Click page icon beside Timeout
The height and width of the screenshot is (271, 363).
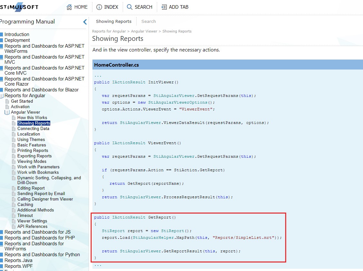[x=14, y=215]
